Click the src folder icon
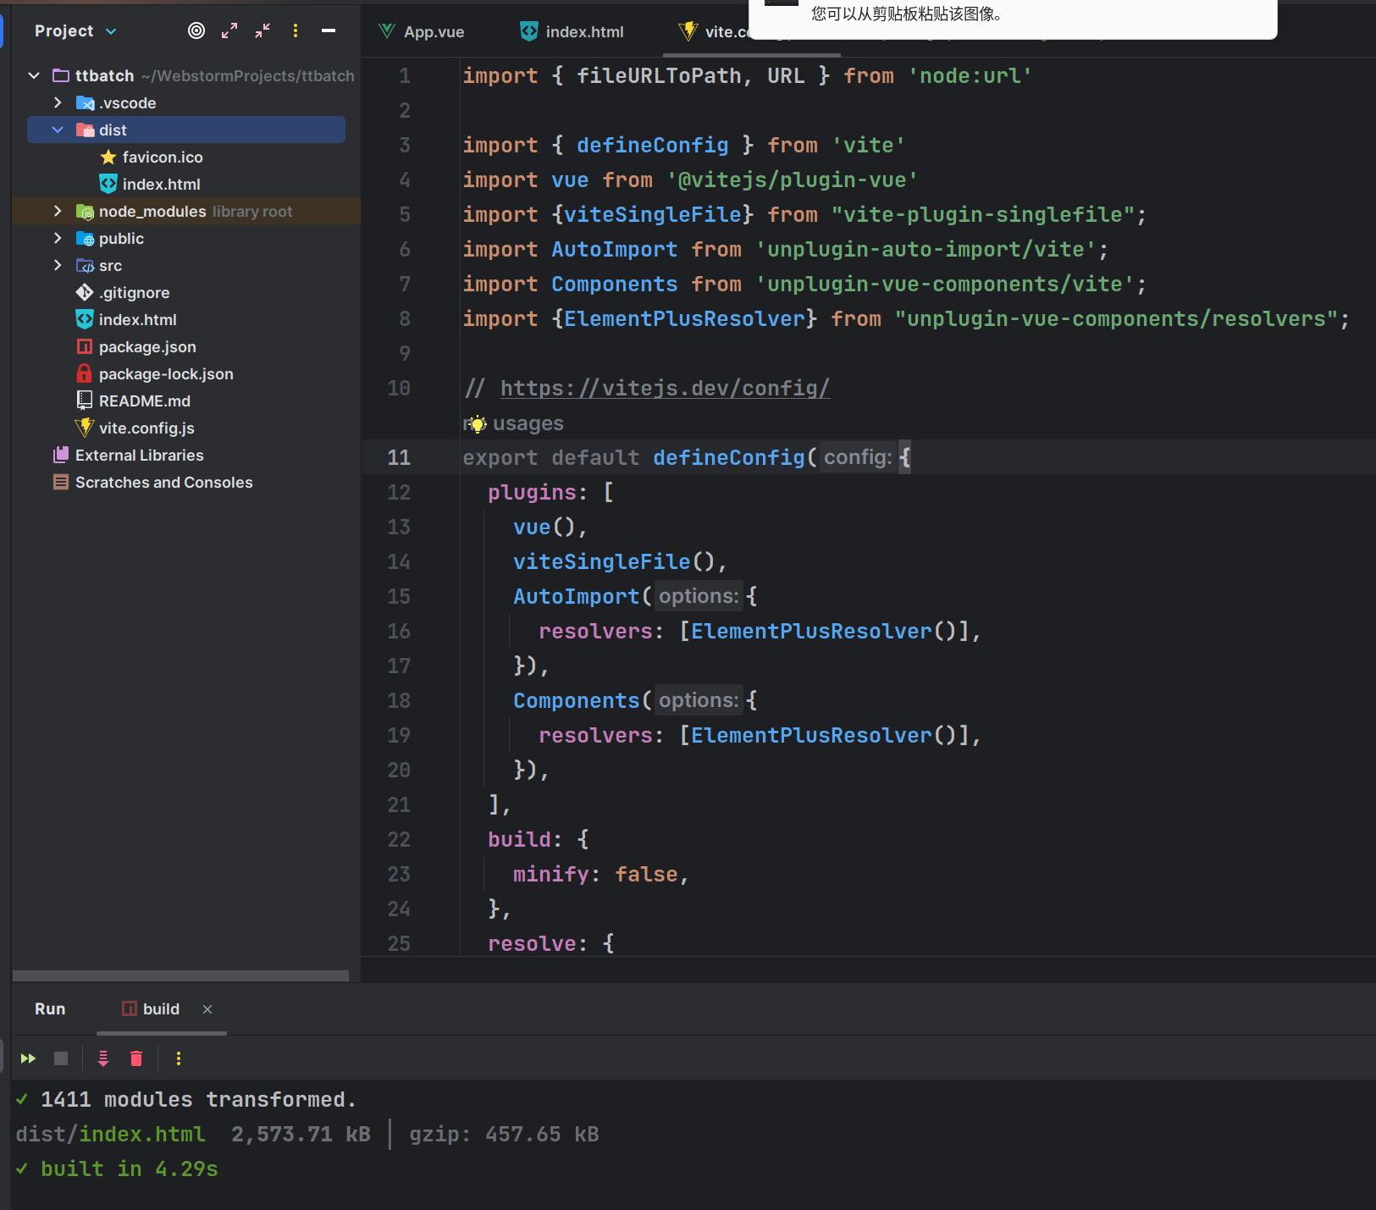The height and width of the screenshot is (1210, 1376). pyautogui.click(x=85, y=265)
